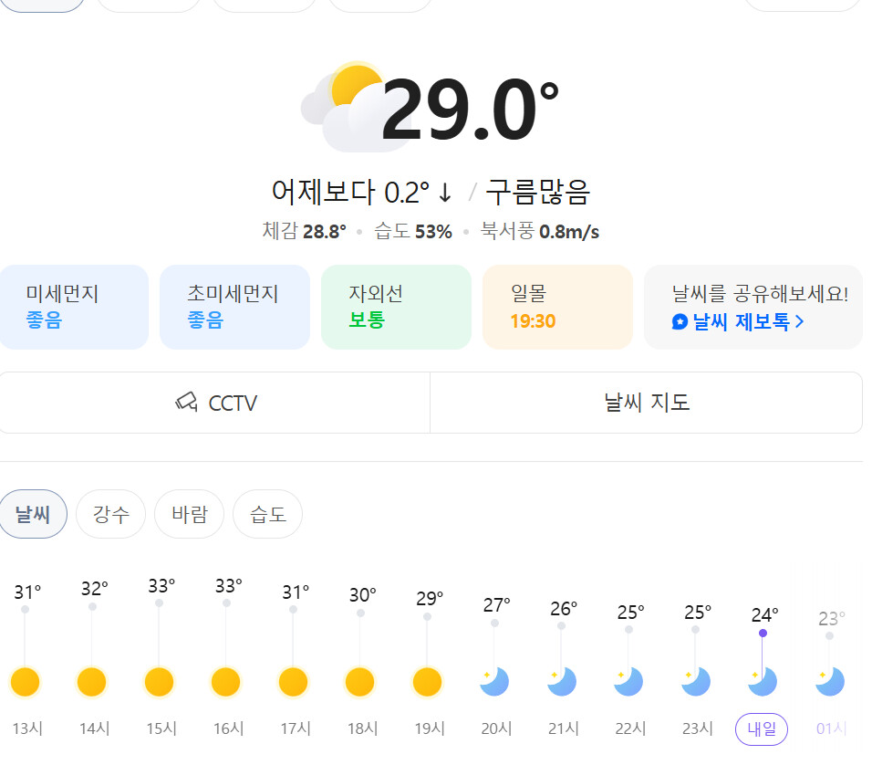The width and height of the screenshot is (872, 765).
Task: Click the sun icon at 16시
Action: [226, 682]
